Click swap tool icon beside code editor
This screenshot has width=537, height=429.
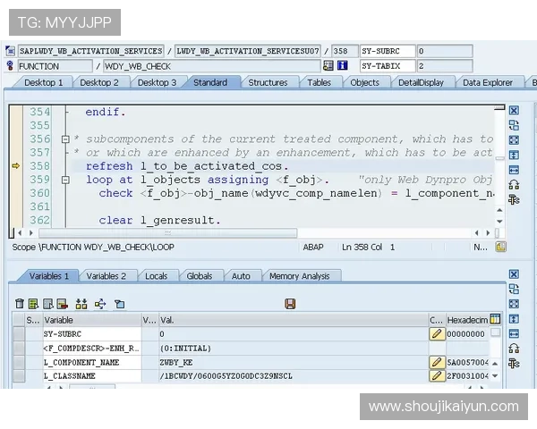point(514,185)
